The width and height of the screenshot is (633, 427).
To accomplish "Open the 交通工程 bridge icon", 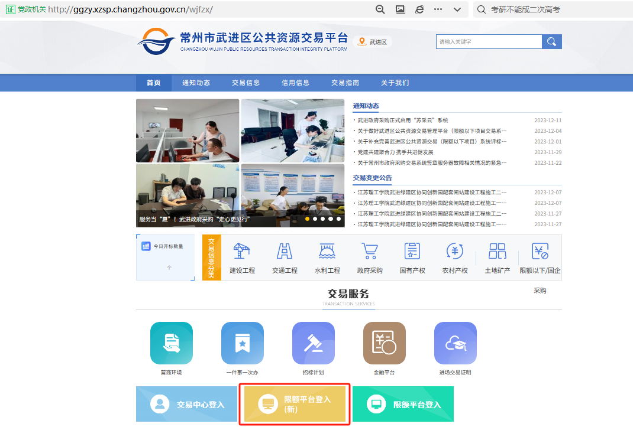I will (285, 252).
